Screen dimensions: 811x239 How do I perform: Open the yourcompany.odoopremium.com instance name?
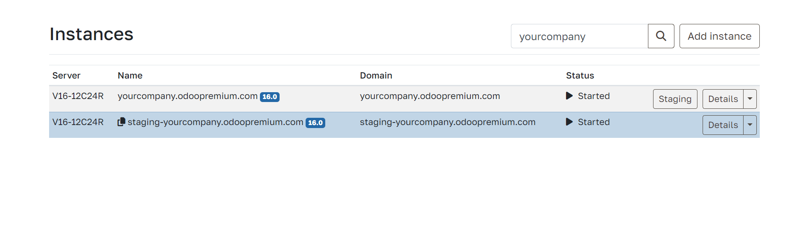click(x=187, y=96)
